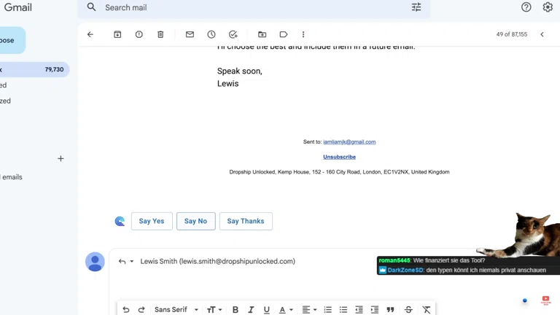Open search filter options
Image resolution: width=560 pixels, height=315 pixels.
click(x=416, y=7)
